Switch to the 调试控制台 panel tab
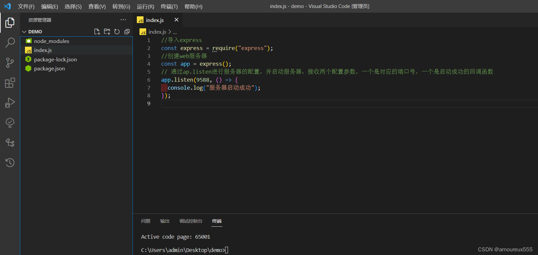The image size is (538, 255). (x=191, y=221)
